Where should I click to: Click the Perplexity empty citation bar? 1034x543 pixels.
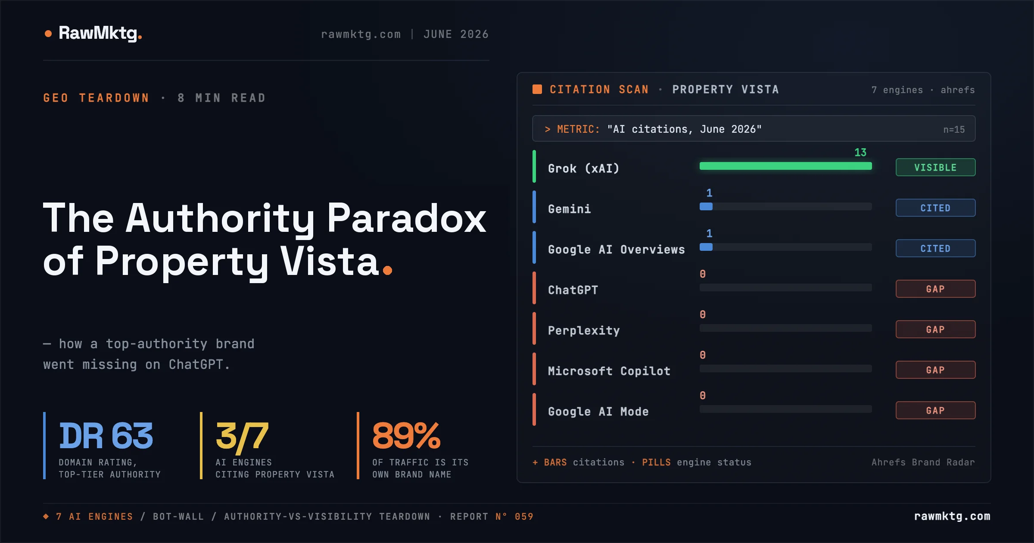(785, 328)
